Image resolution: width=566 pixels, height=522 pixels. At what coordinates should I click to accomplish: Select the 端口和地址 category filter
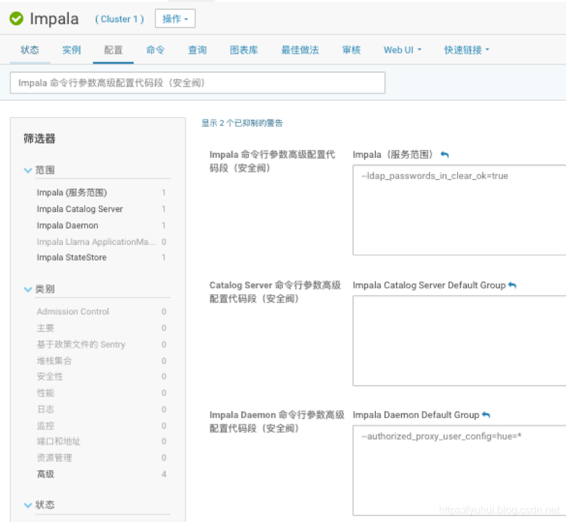[x=58, y=441]
